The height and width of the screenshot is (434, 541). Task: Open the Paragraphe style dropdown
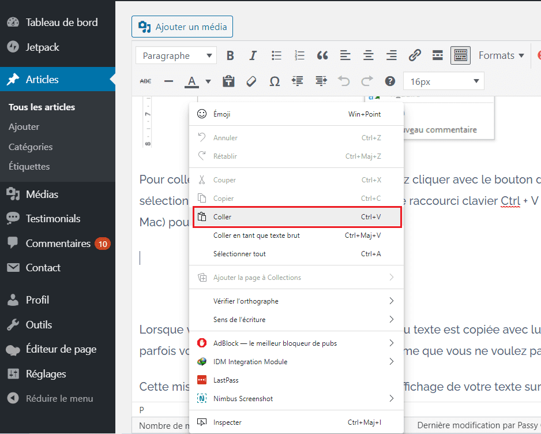[175, 55]
